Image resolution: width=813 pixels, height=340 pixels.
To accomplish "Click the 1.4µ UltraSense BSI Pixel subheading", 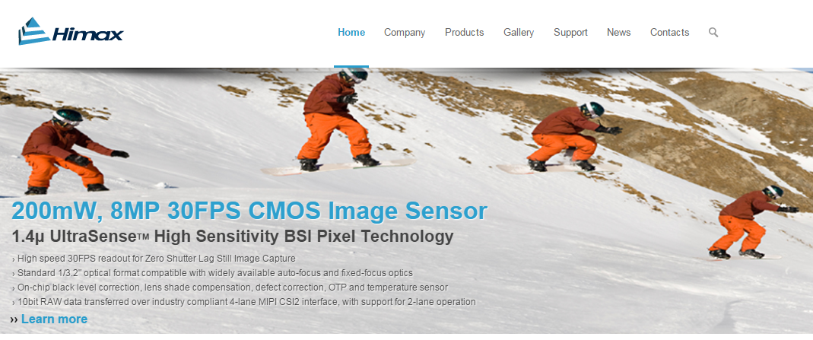I will click(232, 237).
